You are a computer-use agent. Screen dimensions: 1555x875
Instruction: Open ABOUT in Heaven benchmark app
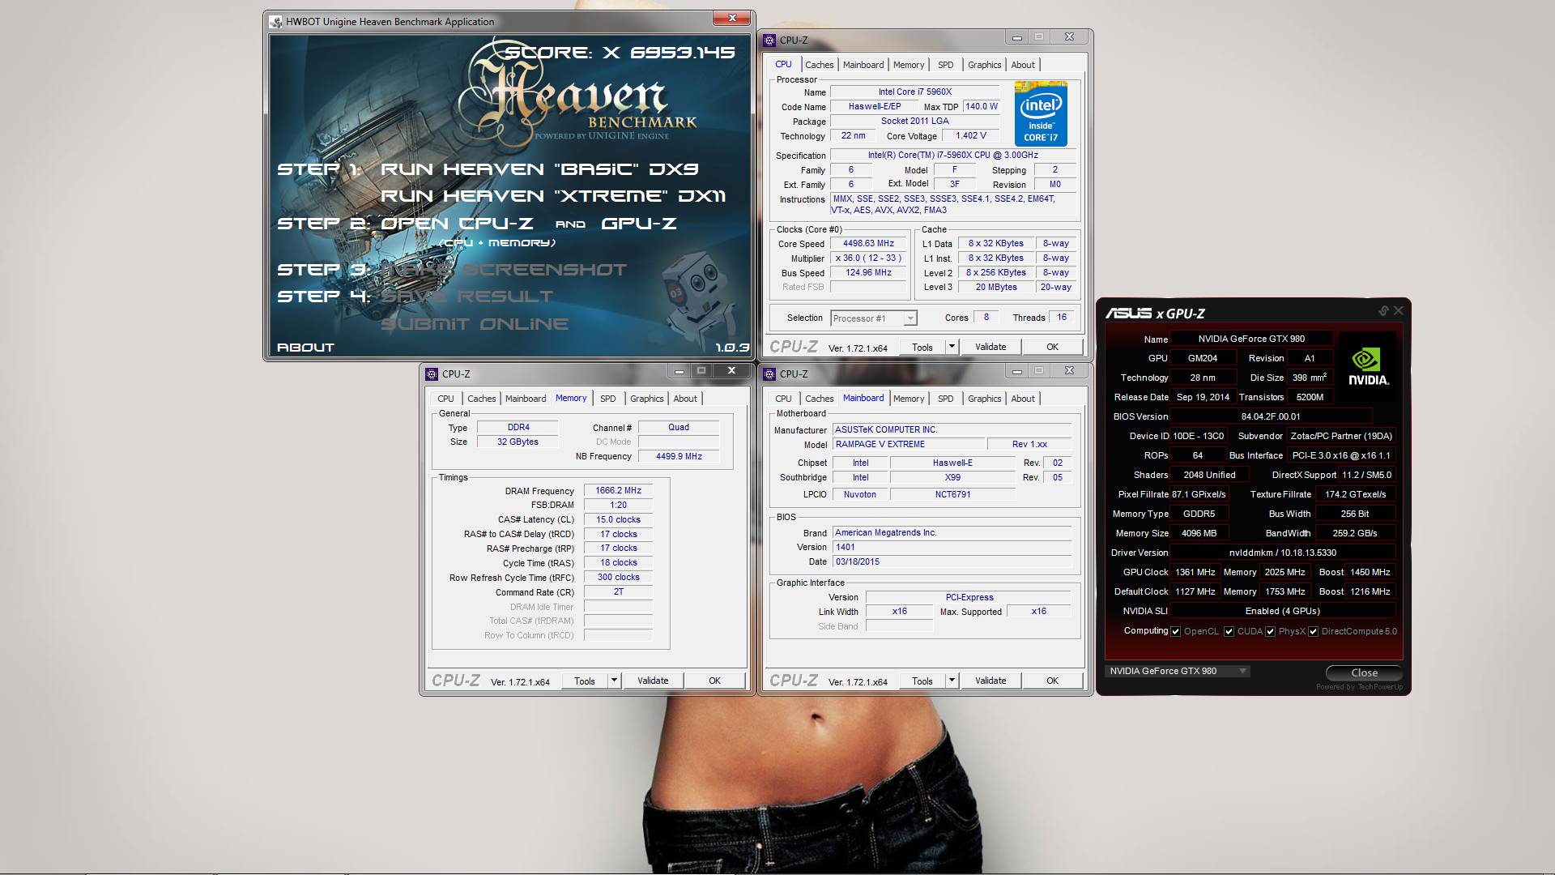[305, 348]
